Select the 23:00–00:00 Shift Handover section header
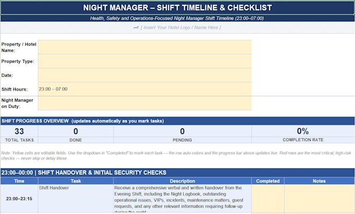 [177, 173]
